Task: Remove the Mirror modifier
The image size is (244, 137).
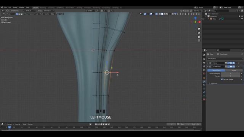Action: click(x=239, y=63)
